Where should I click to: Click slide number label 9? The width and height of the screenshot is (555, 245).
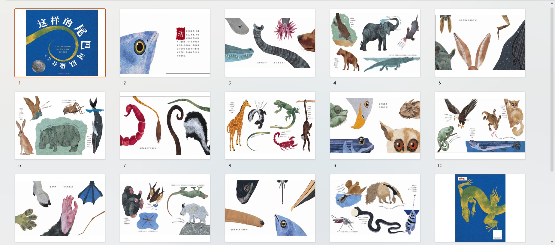click(x=335, y=165)
